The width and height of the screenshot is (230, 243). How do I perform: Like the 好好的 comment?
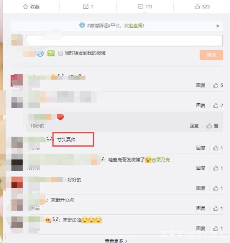coord(215,188)
